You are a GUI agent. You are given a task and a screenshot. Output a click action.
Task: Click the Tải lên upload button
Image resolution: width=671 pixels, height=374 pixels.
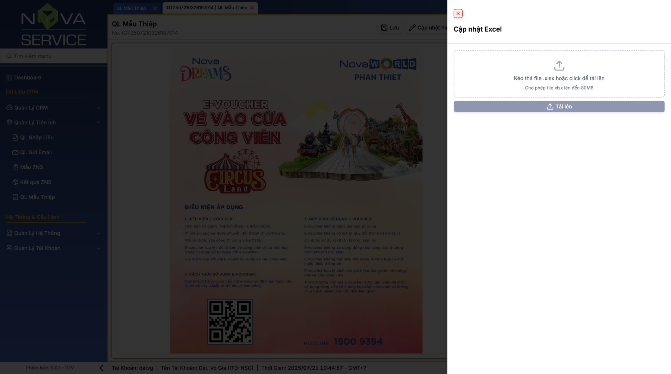(559, 107)
